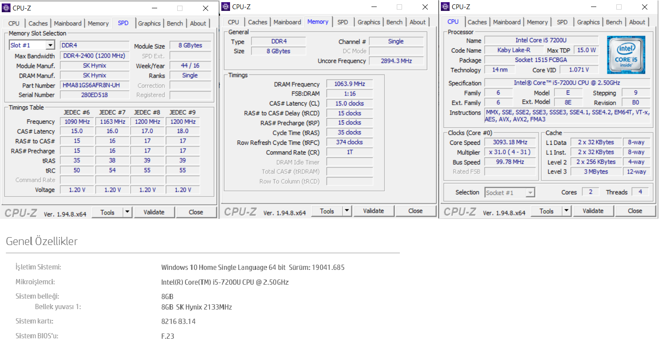Go to the SPD tab in the middle CPU-Z window
The height and width of the screenshot is (361, 660).
click(343, 22)
